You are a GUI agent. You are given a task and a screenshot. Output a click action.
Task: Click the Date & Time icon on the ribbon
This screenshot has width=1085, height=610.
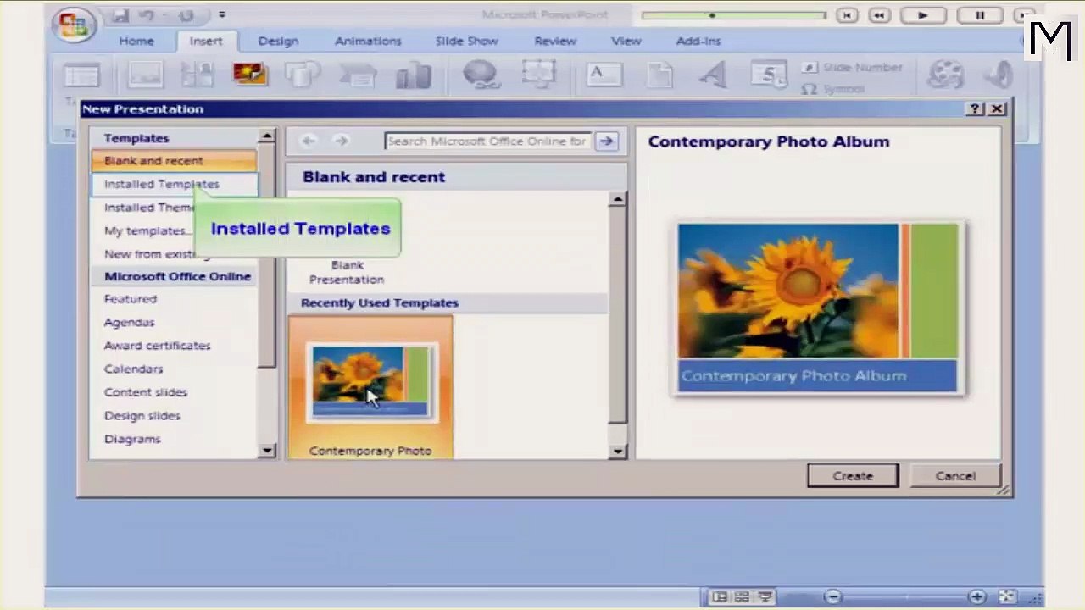click(768, 75)
